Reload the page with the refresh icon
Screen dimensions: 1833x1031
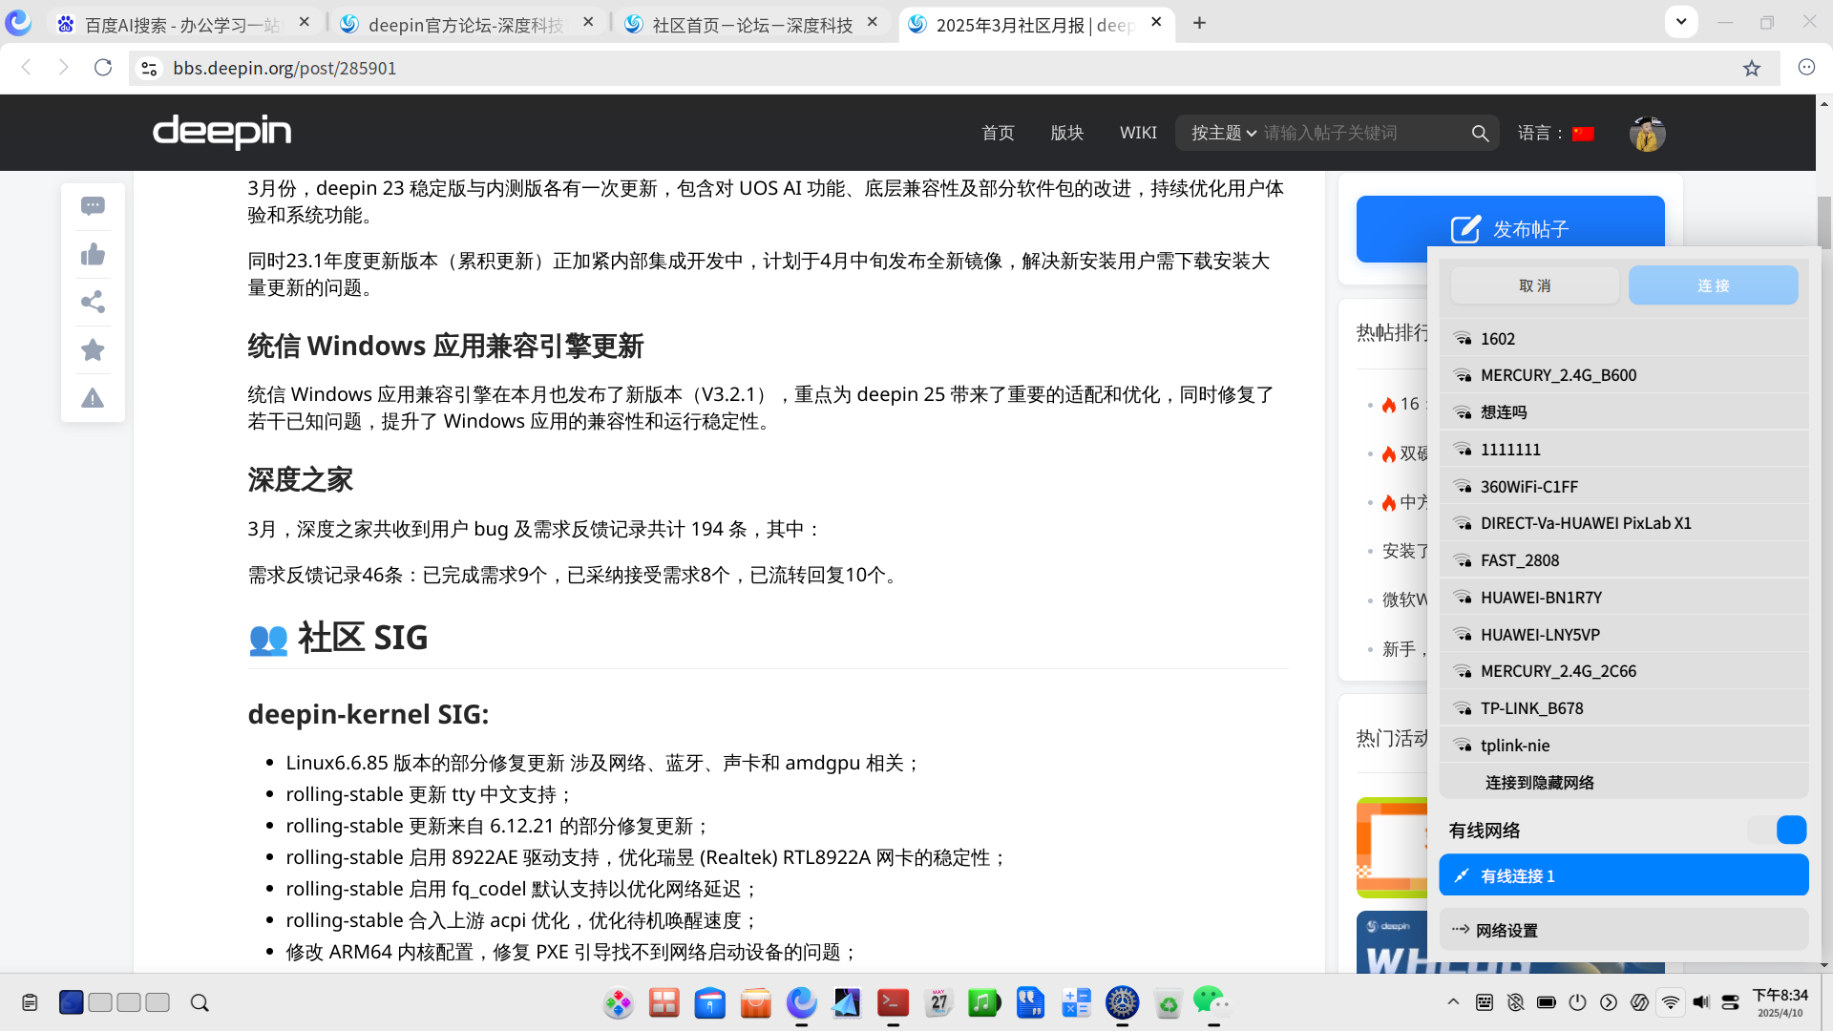click(x=103, y=68)
